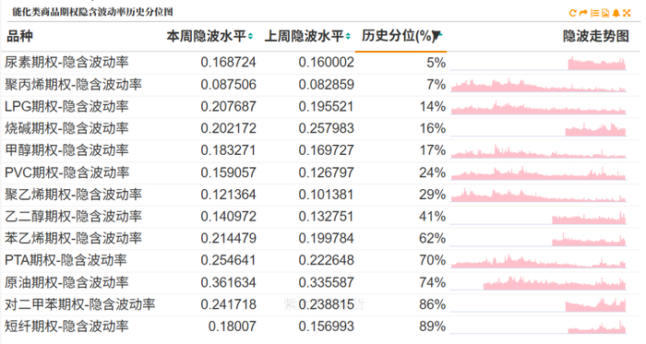Screen dimensions: 646x344
Task: Select PVC期权-隐含波动率 row name
Action: click(66, 172)
